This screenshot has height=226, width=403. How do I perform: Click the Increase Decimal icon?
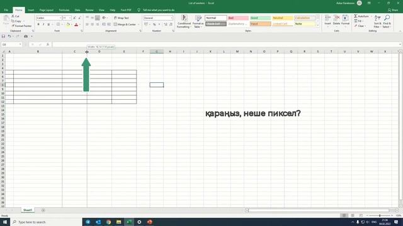click(166, 24)
